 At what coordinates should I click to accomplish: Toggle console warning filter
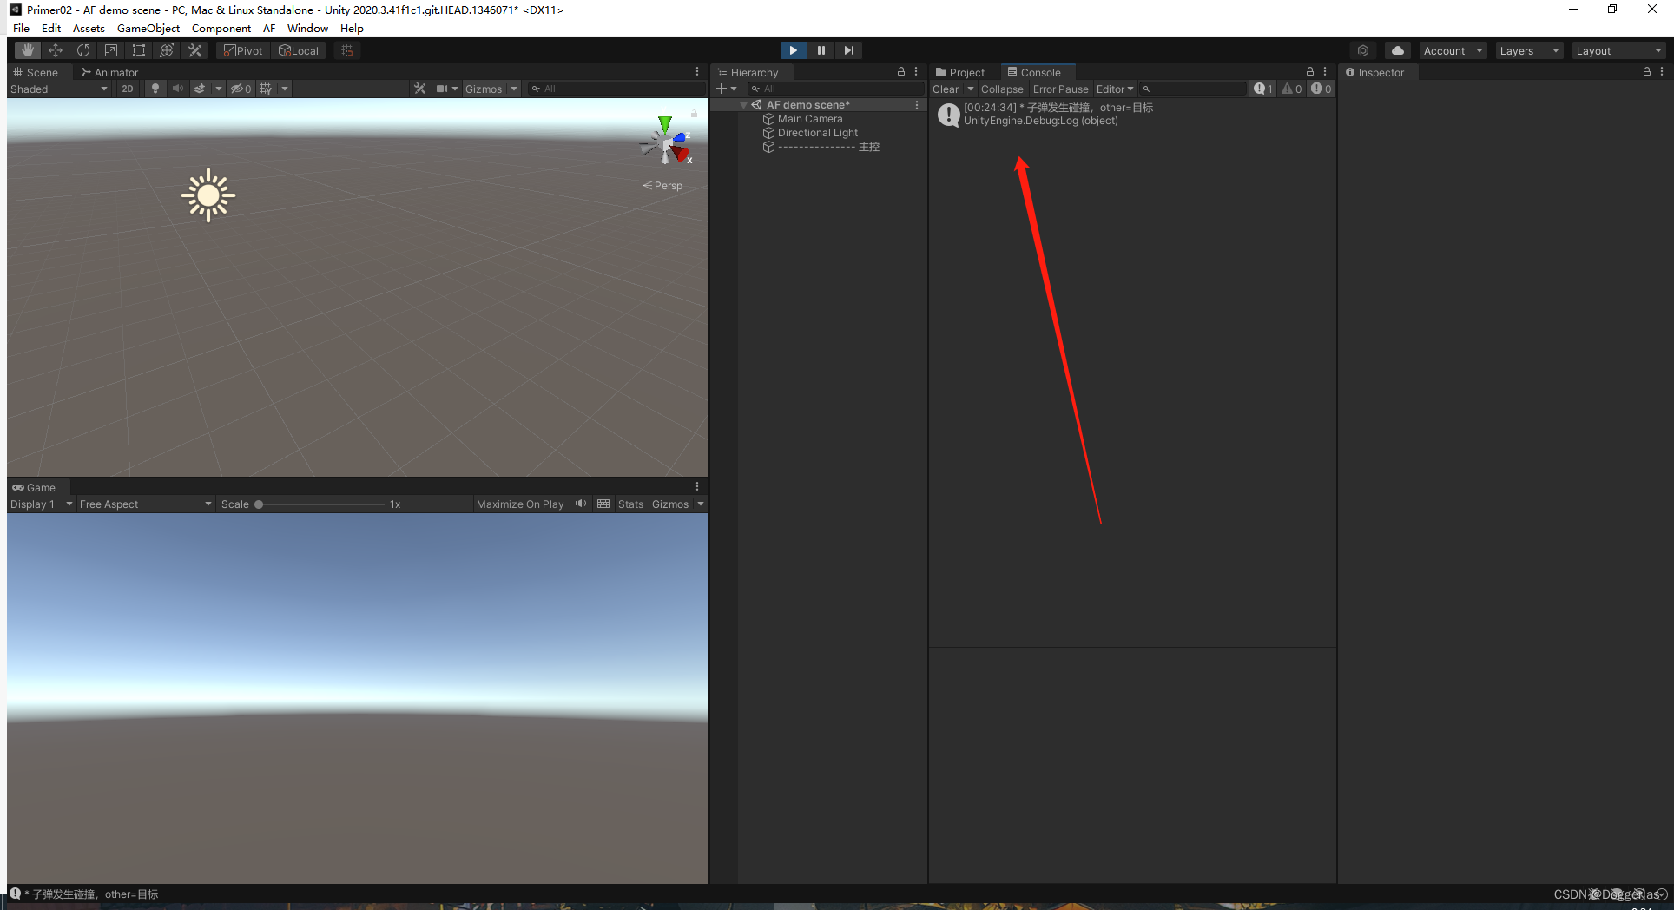[x=1292, y=89]
